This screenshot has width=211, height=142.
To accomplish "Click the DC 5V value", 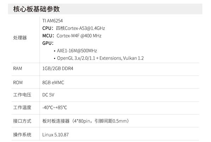I will [x=48, y=95].
